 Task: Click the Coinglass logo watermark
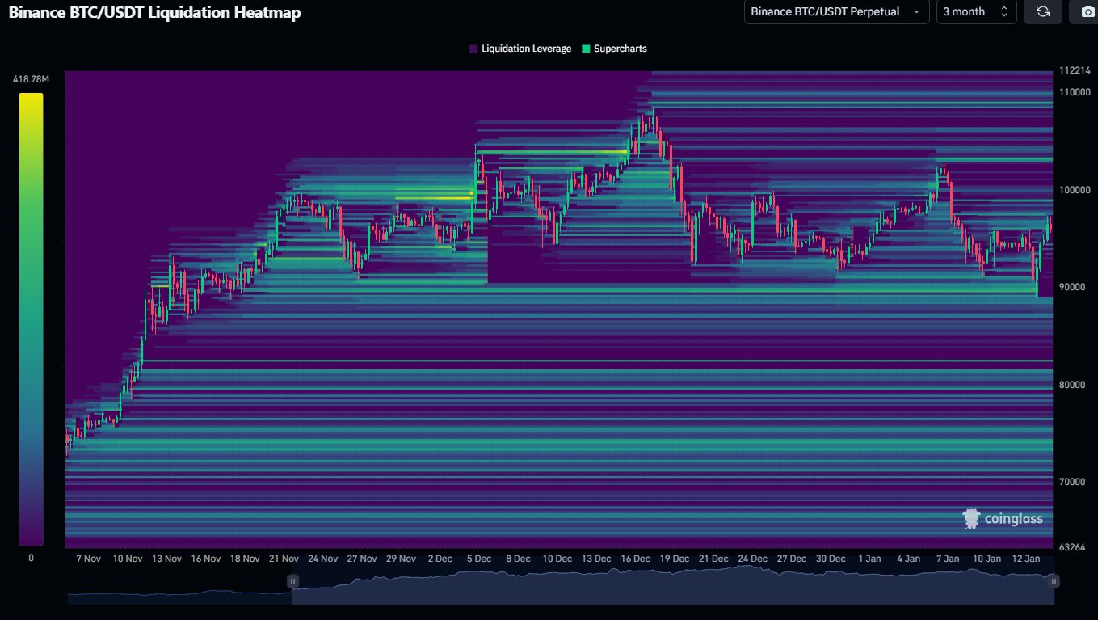1003,519
